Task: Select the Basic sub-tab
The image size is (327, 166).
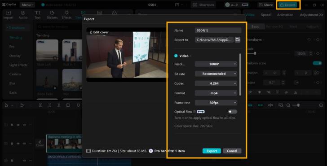Action: (255, 26)
